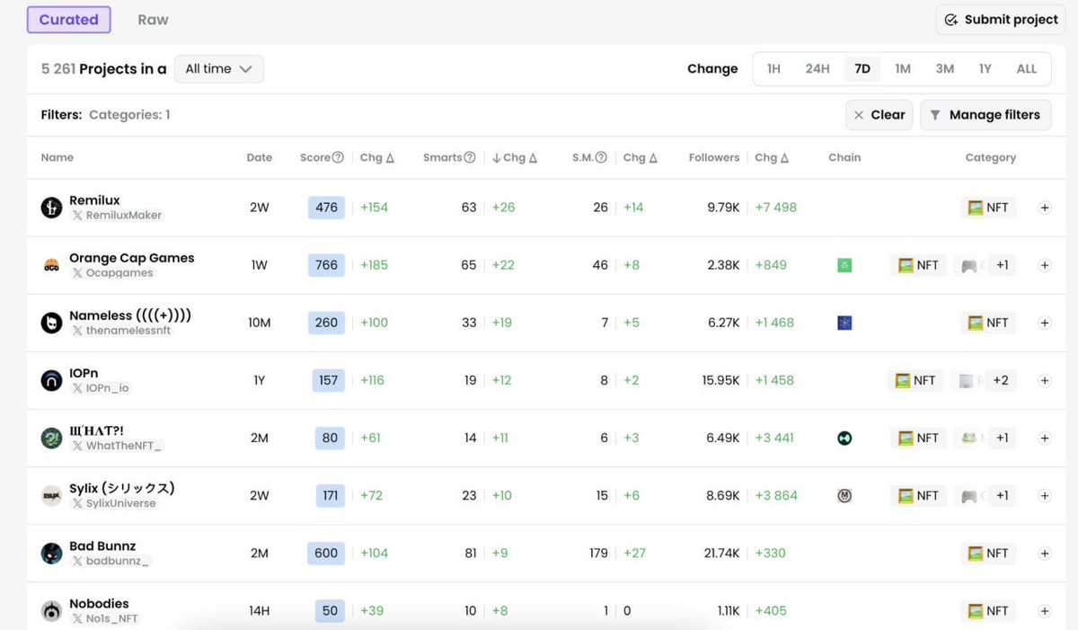Open RemiluxMaker X profile link
1078x630 pixels.
(117, 216)
